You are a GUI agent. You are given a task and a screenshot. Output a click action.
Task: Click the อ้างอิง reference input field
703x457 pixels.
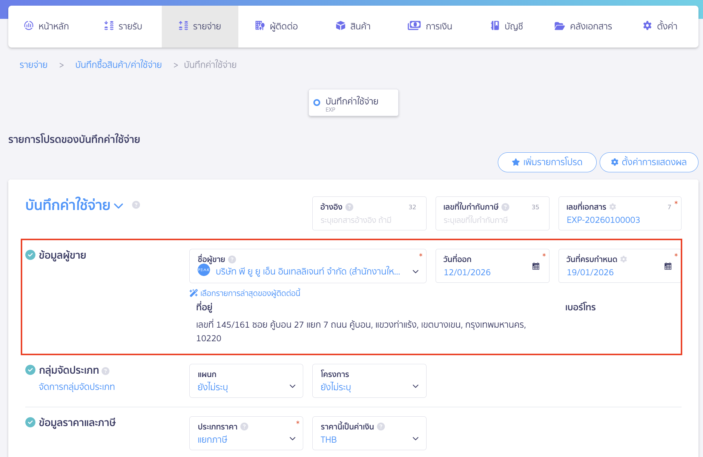tap(369, 220)
